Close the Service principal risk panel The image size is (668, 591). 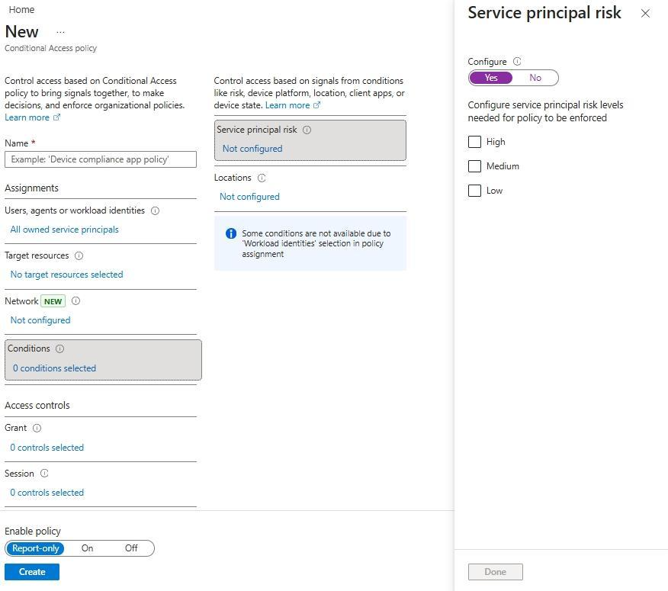click(x=645, y=13)
